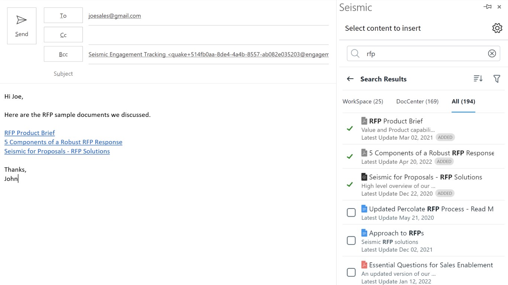Switch to the DocCenter tab
This screenshot has height=285, width=508.
click(417, 102)
